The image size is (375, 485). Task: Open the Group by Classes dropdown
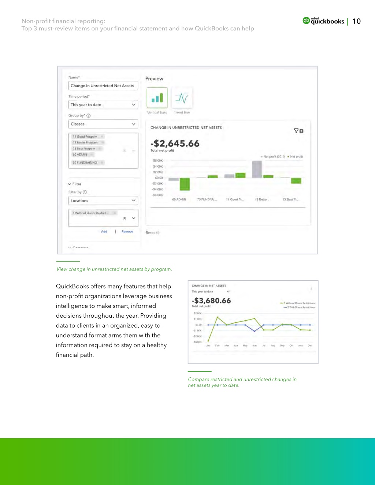coord(103,124)
